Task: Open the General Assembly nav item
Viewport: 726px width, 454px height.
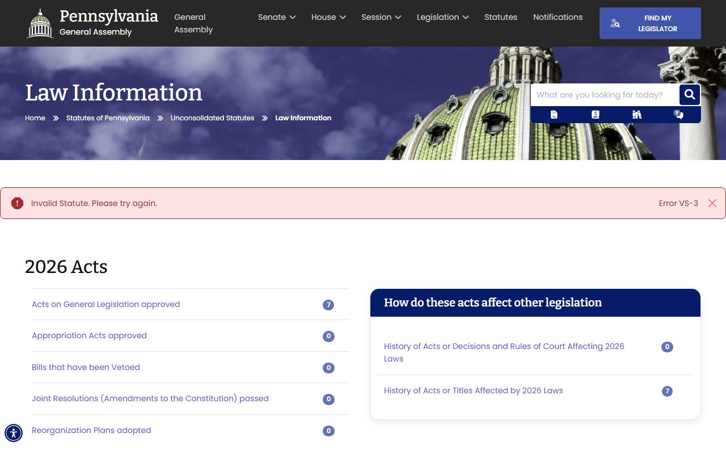Action: pos(193,23)
